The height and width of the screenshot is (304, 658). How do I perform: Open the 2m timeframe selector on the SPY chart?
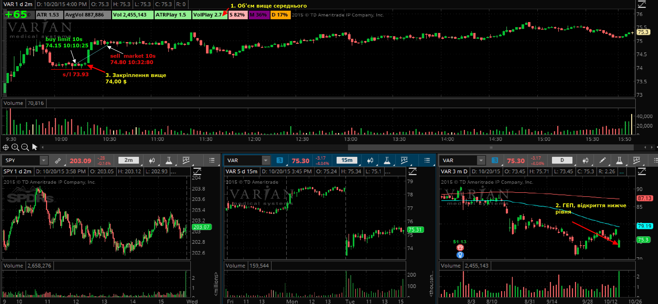point(129,160)
